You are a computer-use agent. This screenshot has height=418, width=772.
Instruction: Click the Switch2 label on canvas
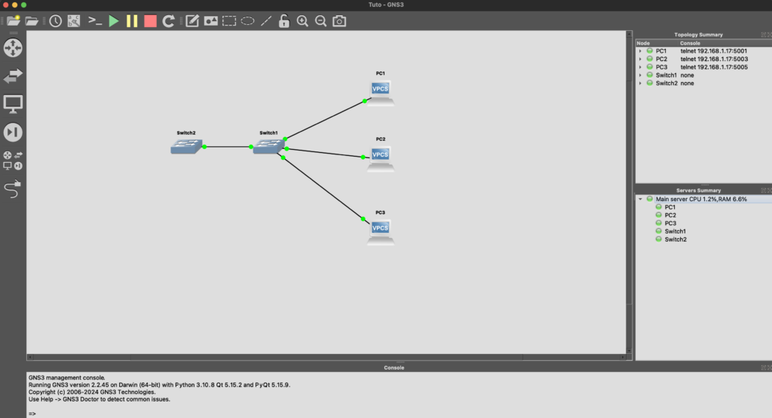[x=186, y=133]
